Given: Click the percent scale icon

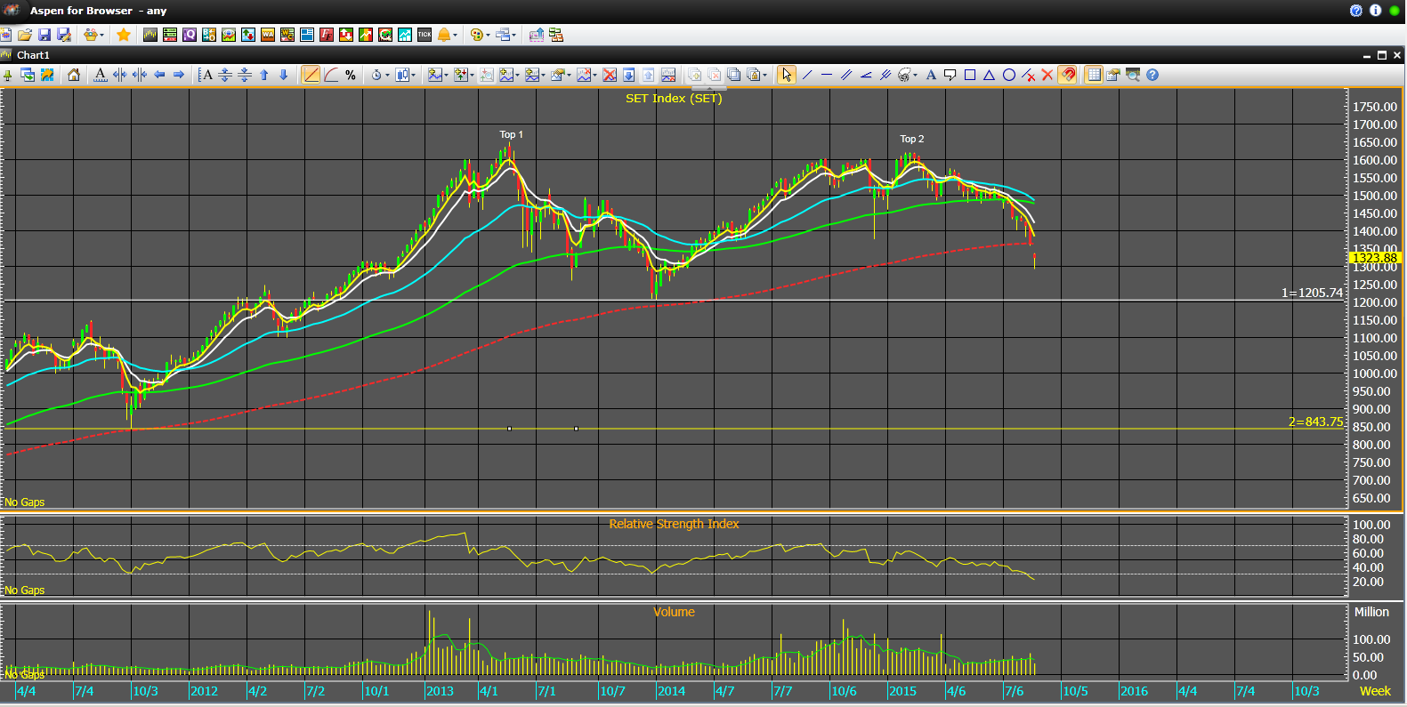Looking at the screenshot, I should pos(351,75).
